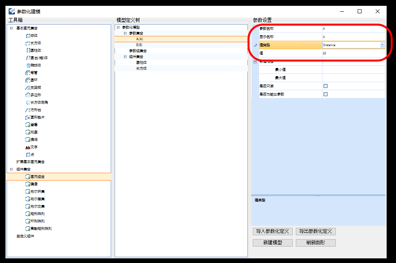Click the 刷新图形 button

(x=316, y=243)
